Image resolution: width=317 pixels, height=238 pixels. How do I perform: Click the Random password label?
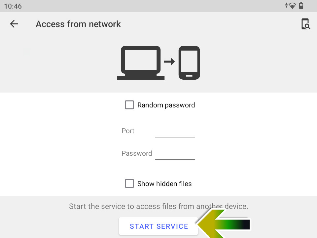click(166, 105)
